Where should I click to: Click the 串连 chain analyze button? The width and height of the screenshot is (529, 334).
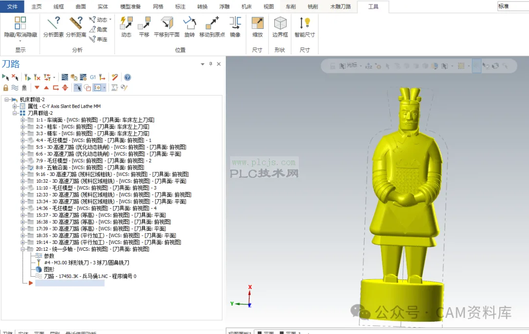pyautogui.click(x=98, y=39)
